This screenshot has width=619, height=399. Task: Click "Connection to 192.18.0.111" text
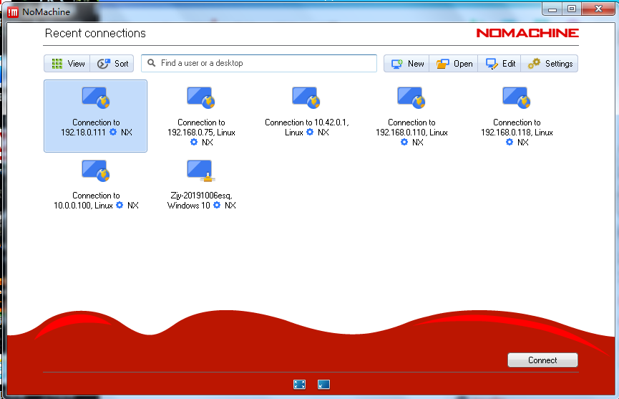point(91,128)
